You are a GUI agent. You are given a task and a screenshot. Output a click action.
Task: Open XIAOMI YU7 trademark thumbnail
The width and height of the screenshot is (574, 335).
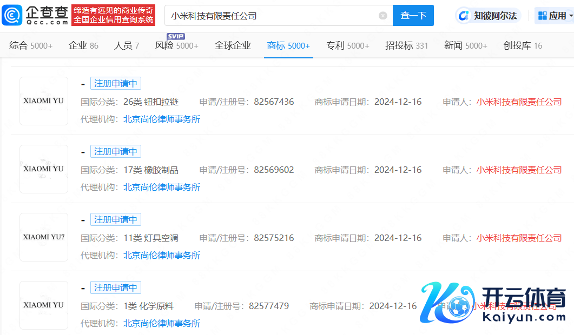pyautogui.click(x=44, y=237)
